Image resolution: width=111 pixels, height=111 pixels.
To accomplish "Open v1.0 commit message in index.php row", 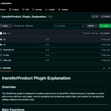I will pos(47,60).
